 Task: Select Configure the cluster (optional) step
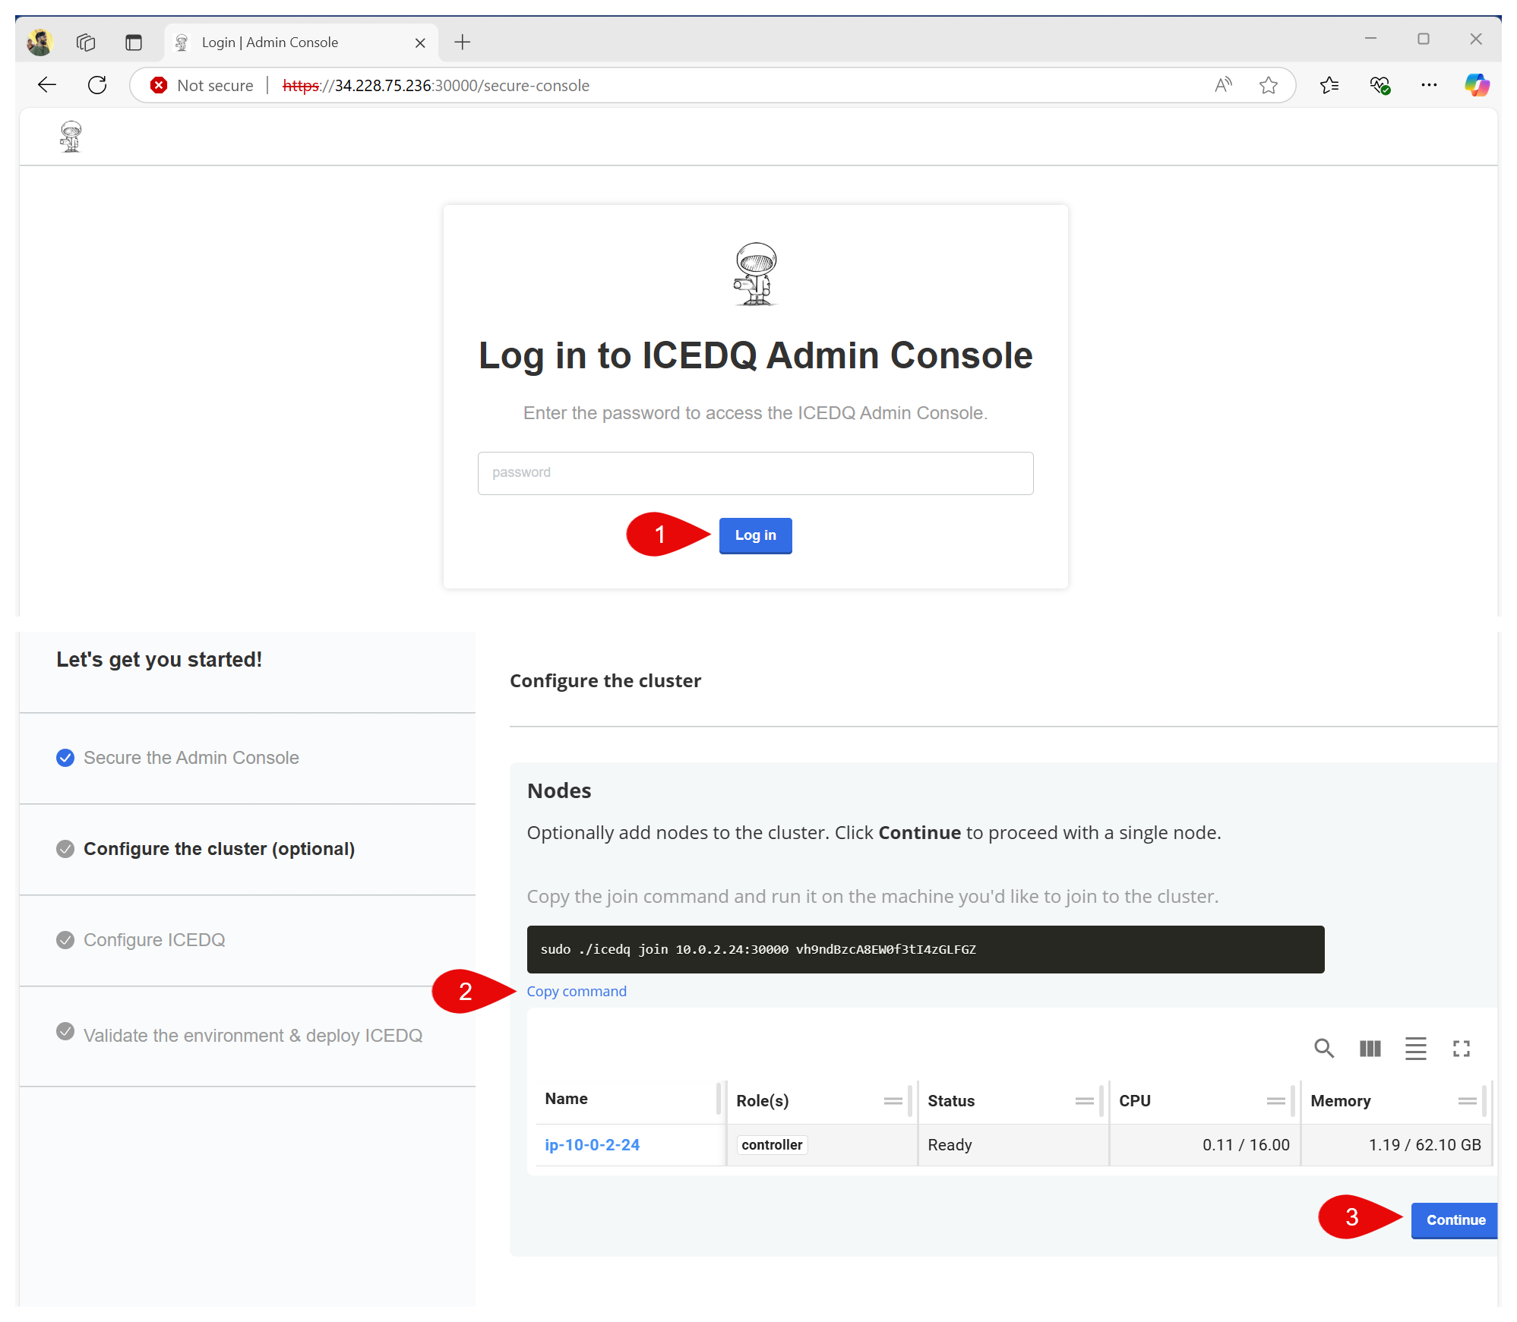(220, 849)
